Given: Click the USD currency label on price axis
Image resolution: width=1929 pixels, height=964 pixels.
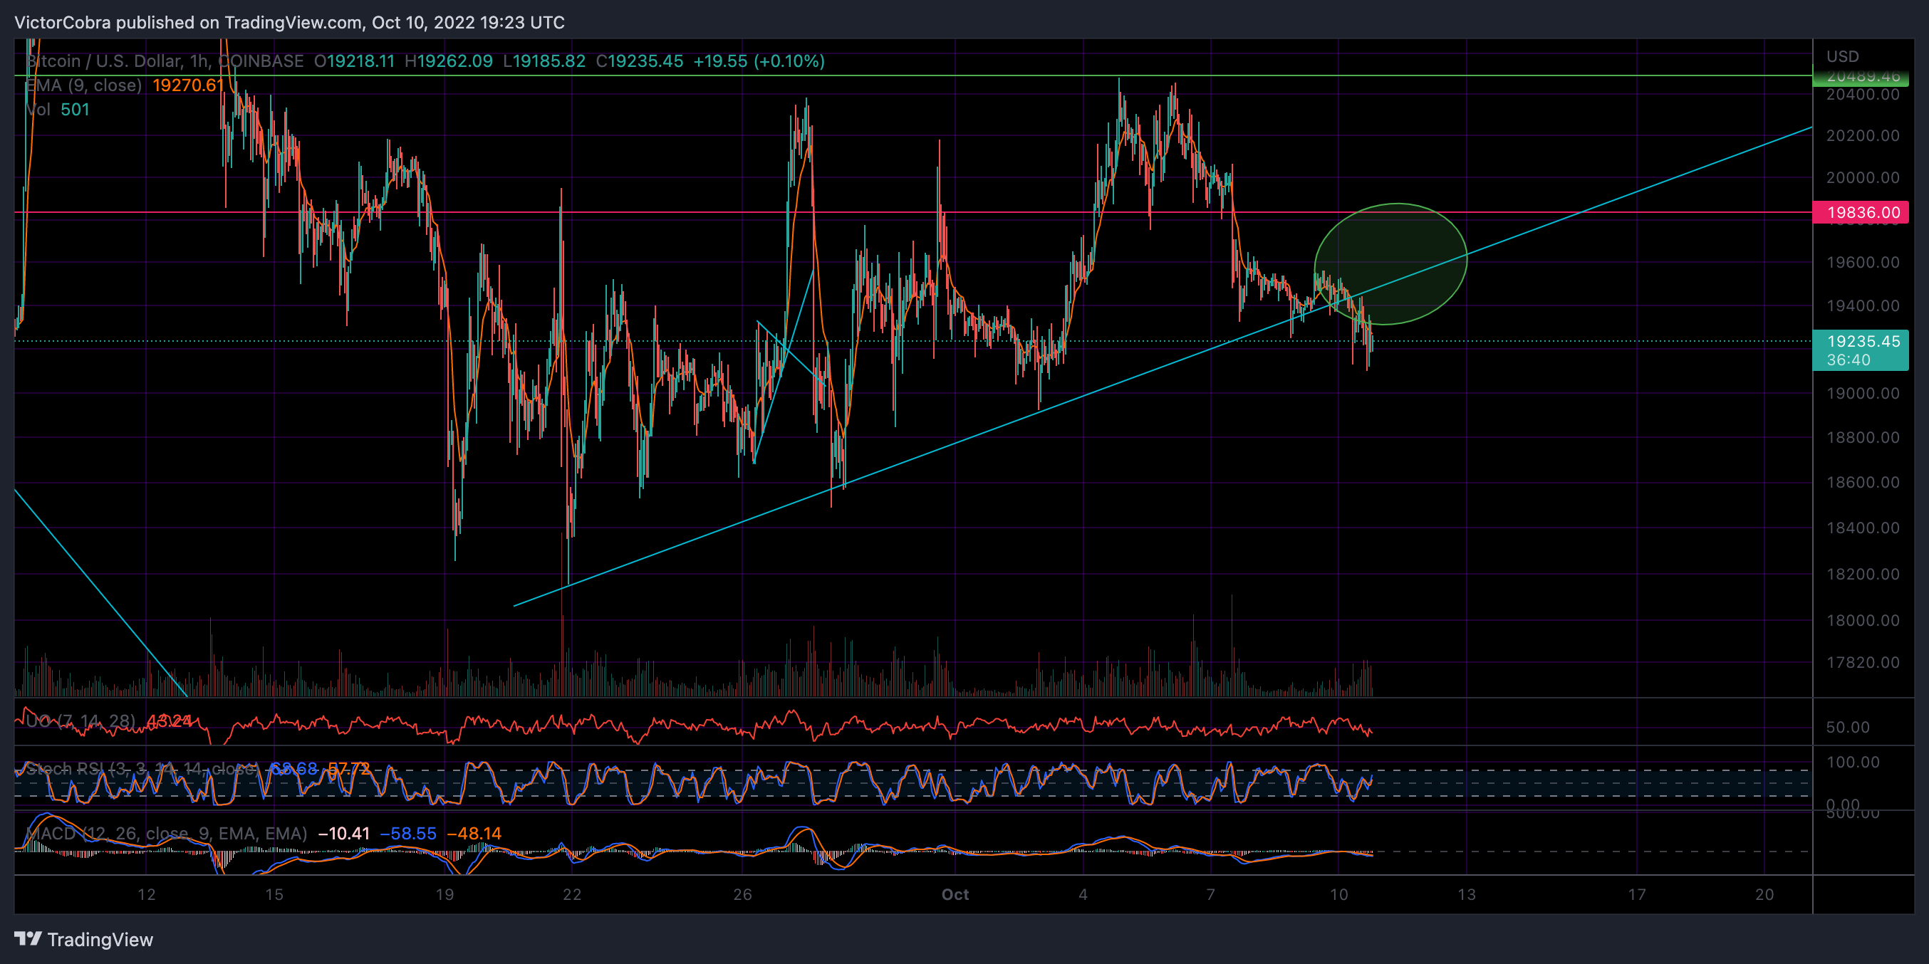Looking at the screenshot, I should 1842,56.
